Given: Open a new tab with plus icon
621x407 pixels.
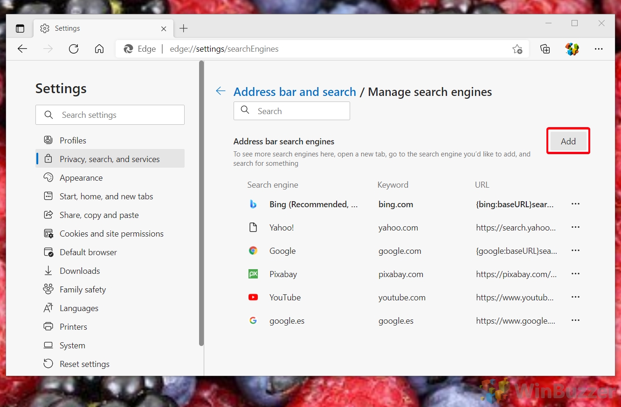Looking at the screenshot, I should pos(184,28).
